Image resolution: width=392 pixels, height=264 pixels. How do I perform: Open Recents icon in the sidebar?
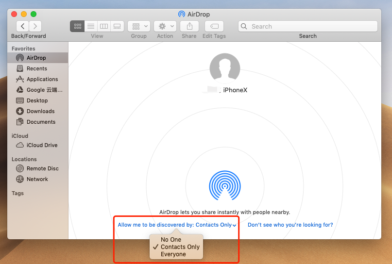pos(20,68)
